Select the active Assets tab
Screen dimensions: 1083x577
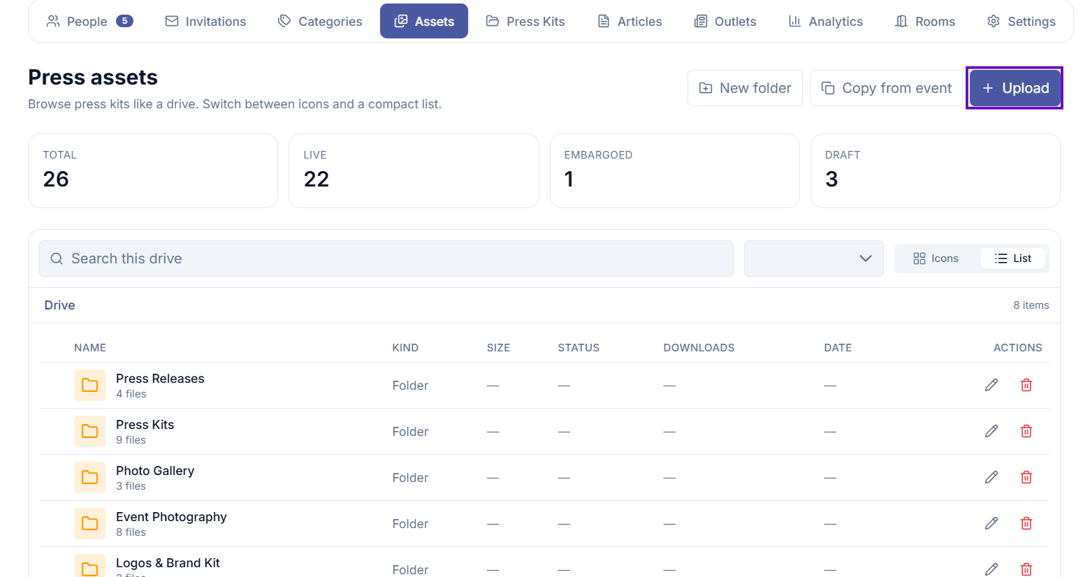(x=424, y=21)
